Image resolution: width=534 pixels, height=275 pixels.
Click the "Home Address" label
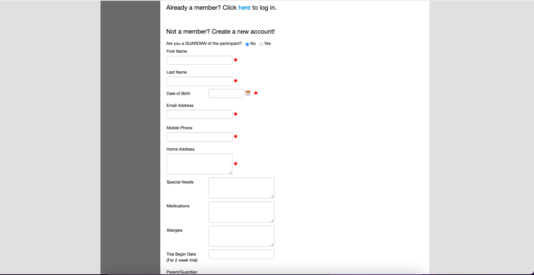pos(180,149)
